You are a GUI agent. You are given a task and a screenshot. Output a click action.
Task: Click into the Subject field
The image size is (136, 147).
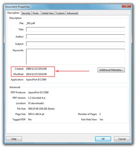tap(75, 44)
